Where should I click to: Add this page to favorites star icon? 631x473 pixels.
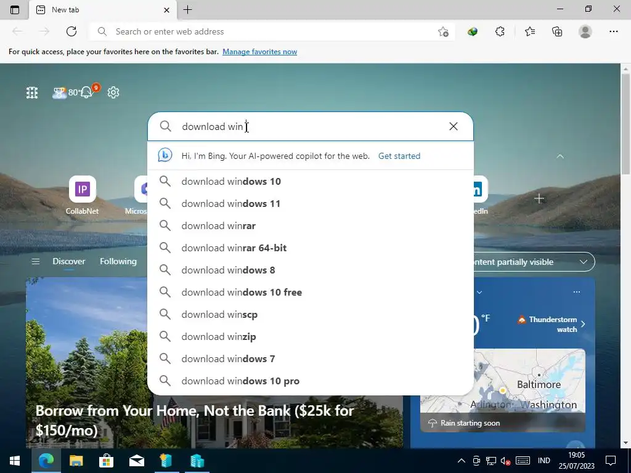[x=443, y=31]
